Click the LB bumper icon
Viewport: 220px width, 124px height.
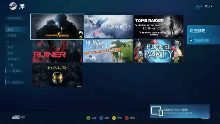pos(16,117)
